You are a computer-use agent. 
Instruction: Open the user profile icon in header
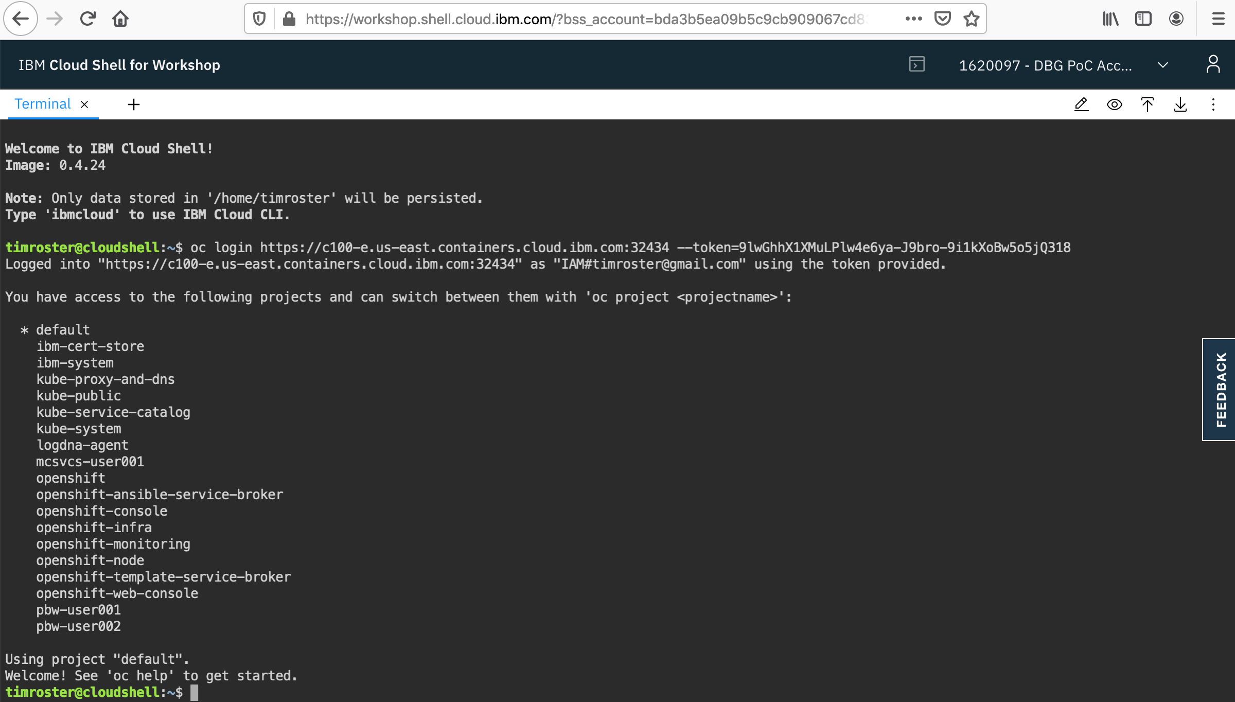(1213, 65)
